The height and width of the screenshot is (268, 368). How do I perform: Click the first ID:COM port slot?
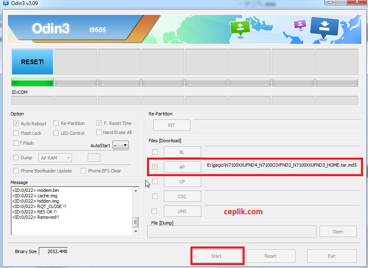click(x=32, y=100)
